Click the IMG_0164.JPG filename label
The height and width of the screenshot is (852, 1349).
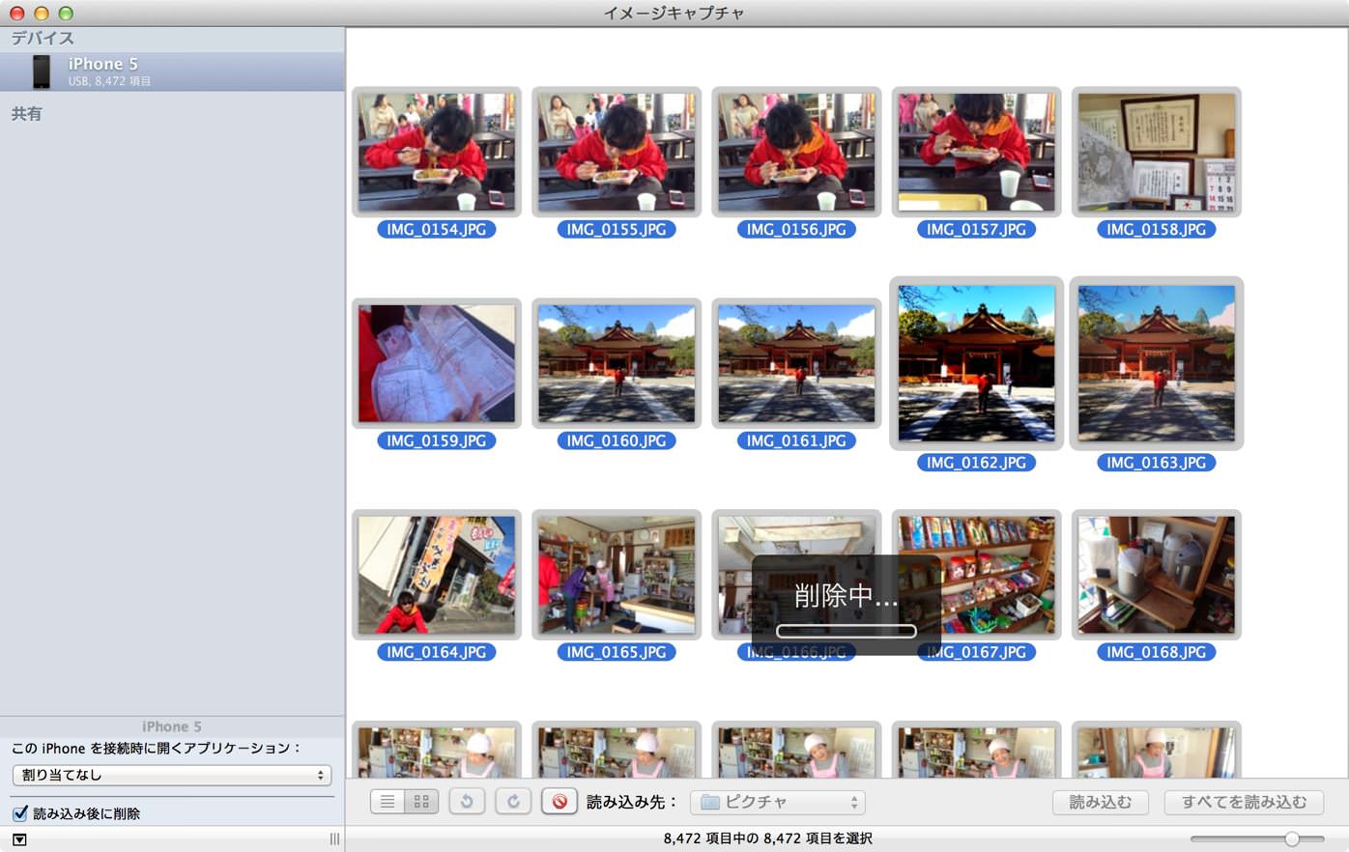coord(437,653)
